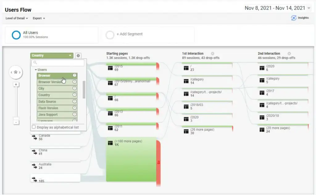Click + Add Segment
This screenshot has width=316, height=195.
click(x=129, y=34)
